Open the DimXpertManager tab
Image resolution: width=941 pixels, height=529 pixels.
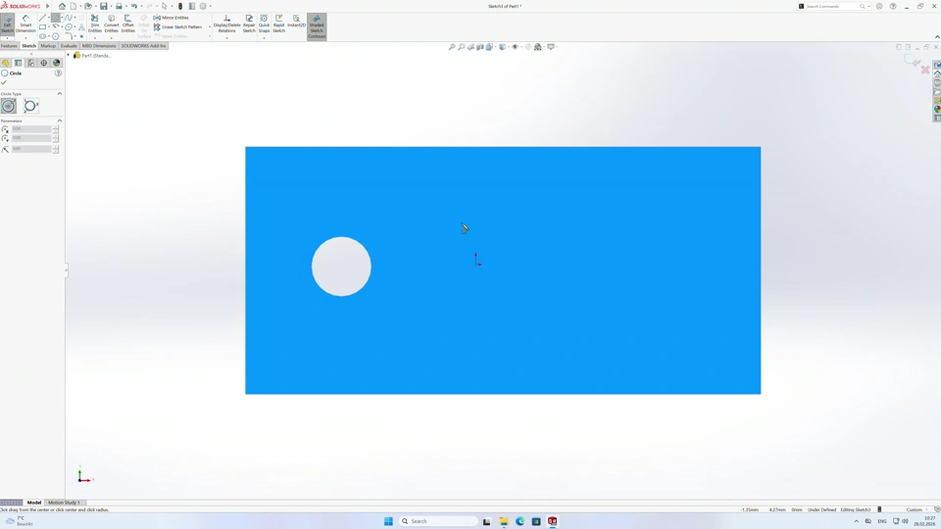(44, 63)
